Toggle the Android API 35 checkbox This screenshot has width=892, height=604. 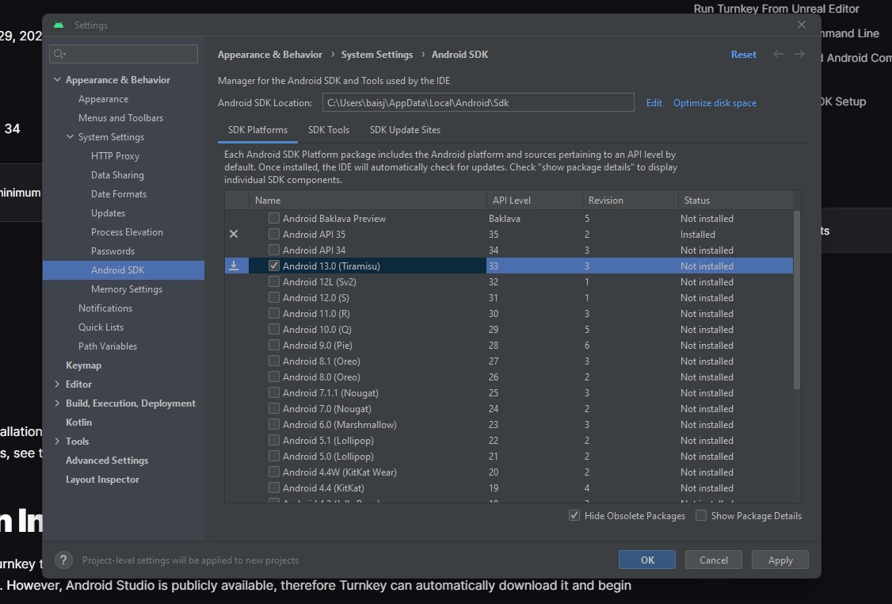[x=274, y=234]
